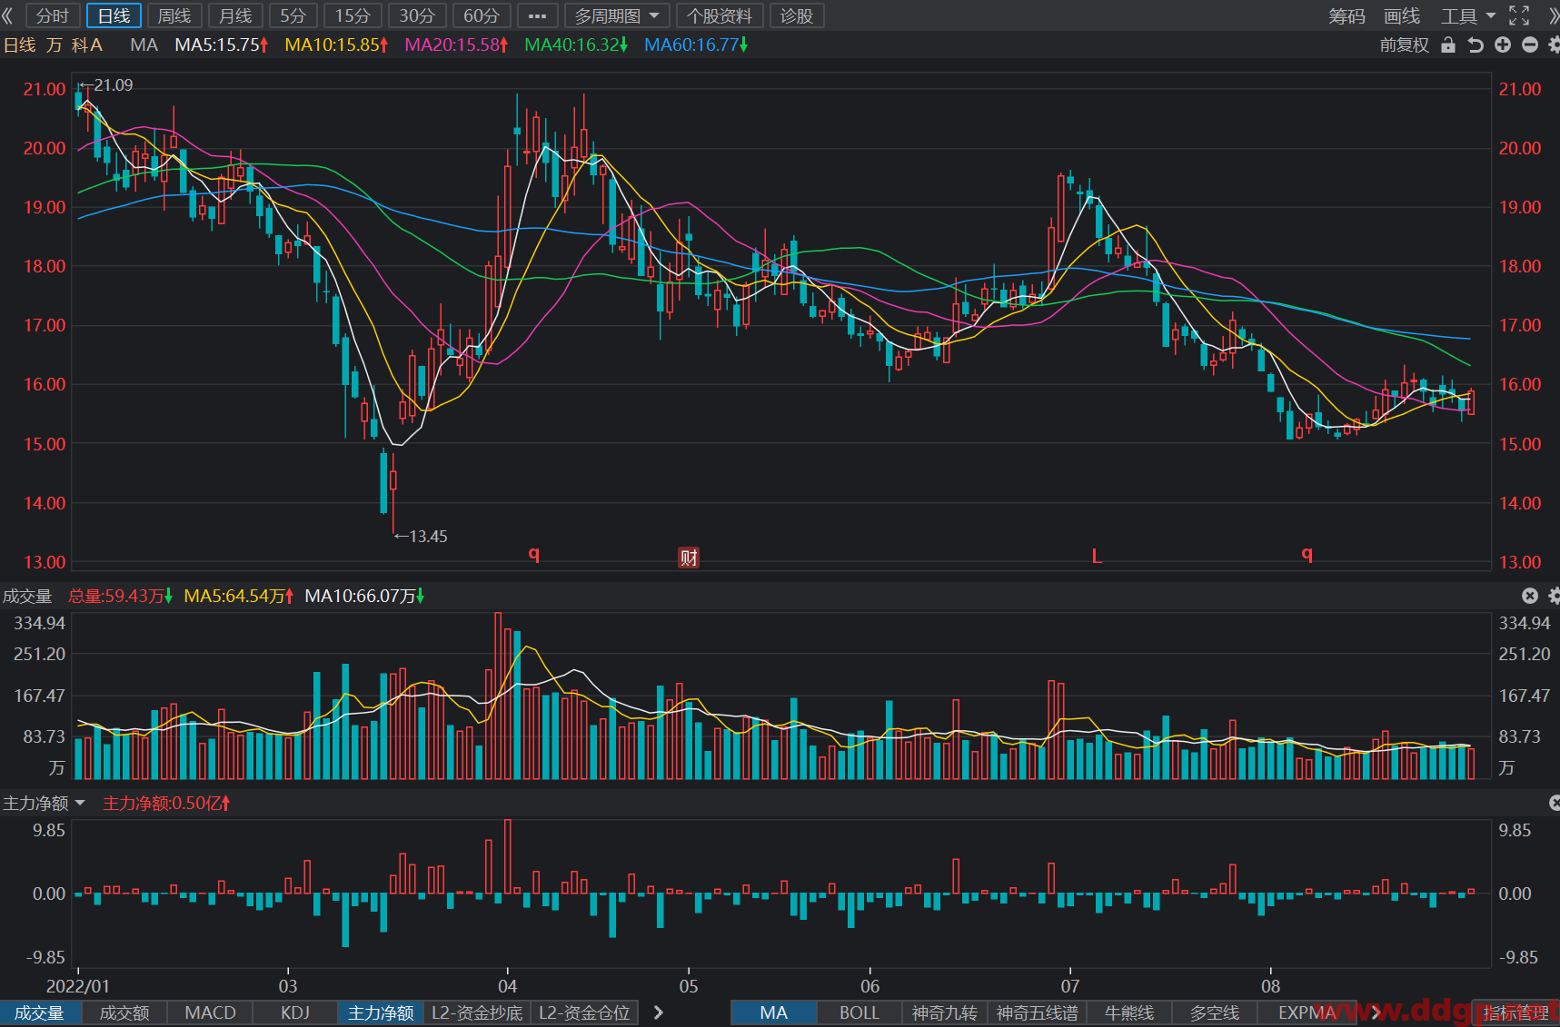Viewport: 1560px width, 1027px height.
Task: Click the double left chevron in the top-left corner
Action: point(8,15)
